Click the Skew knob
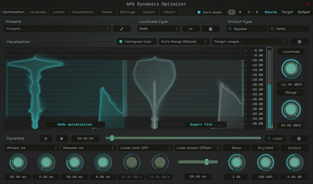 236,163
